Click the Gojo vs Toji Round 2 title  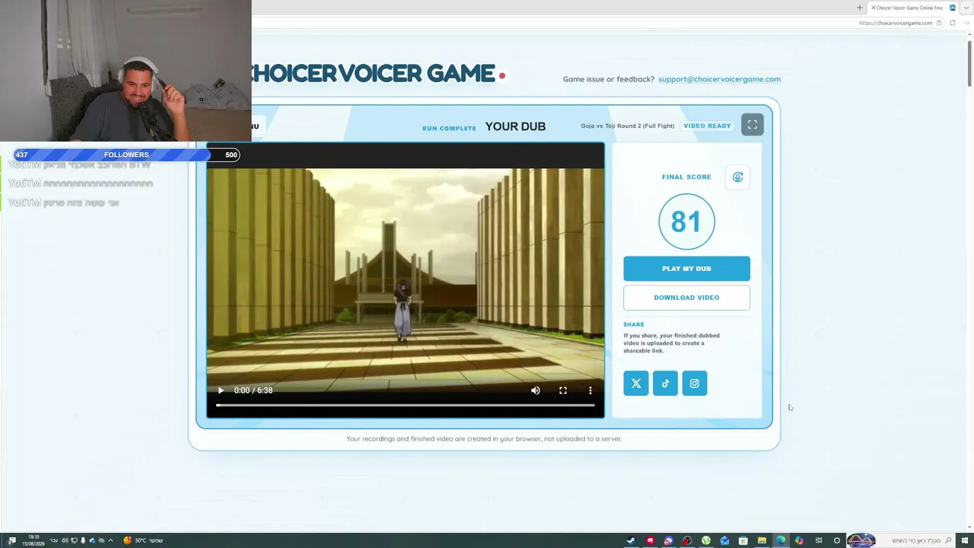(x=628, y=126)
